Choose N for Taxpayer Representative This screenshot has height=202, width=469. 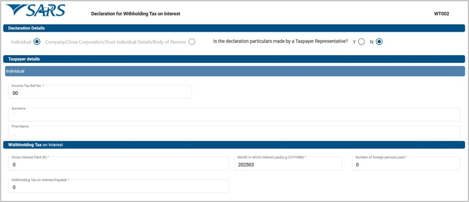pos(379,42)
